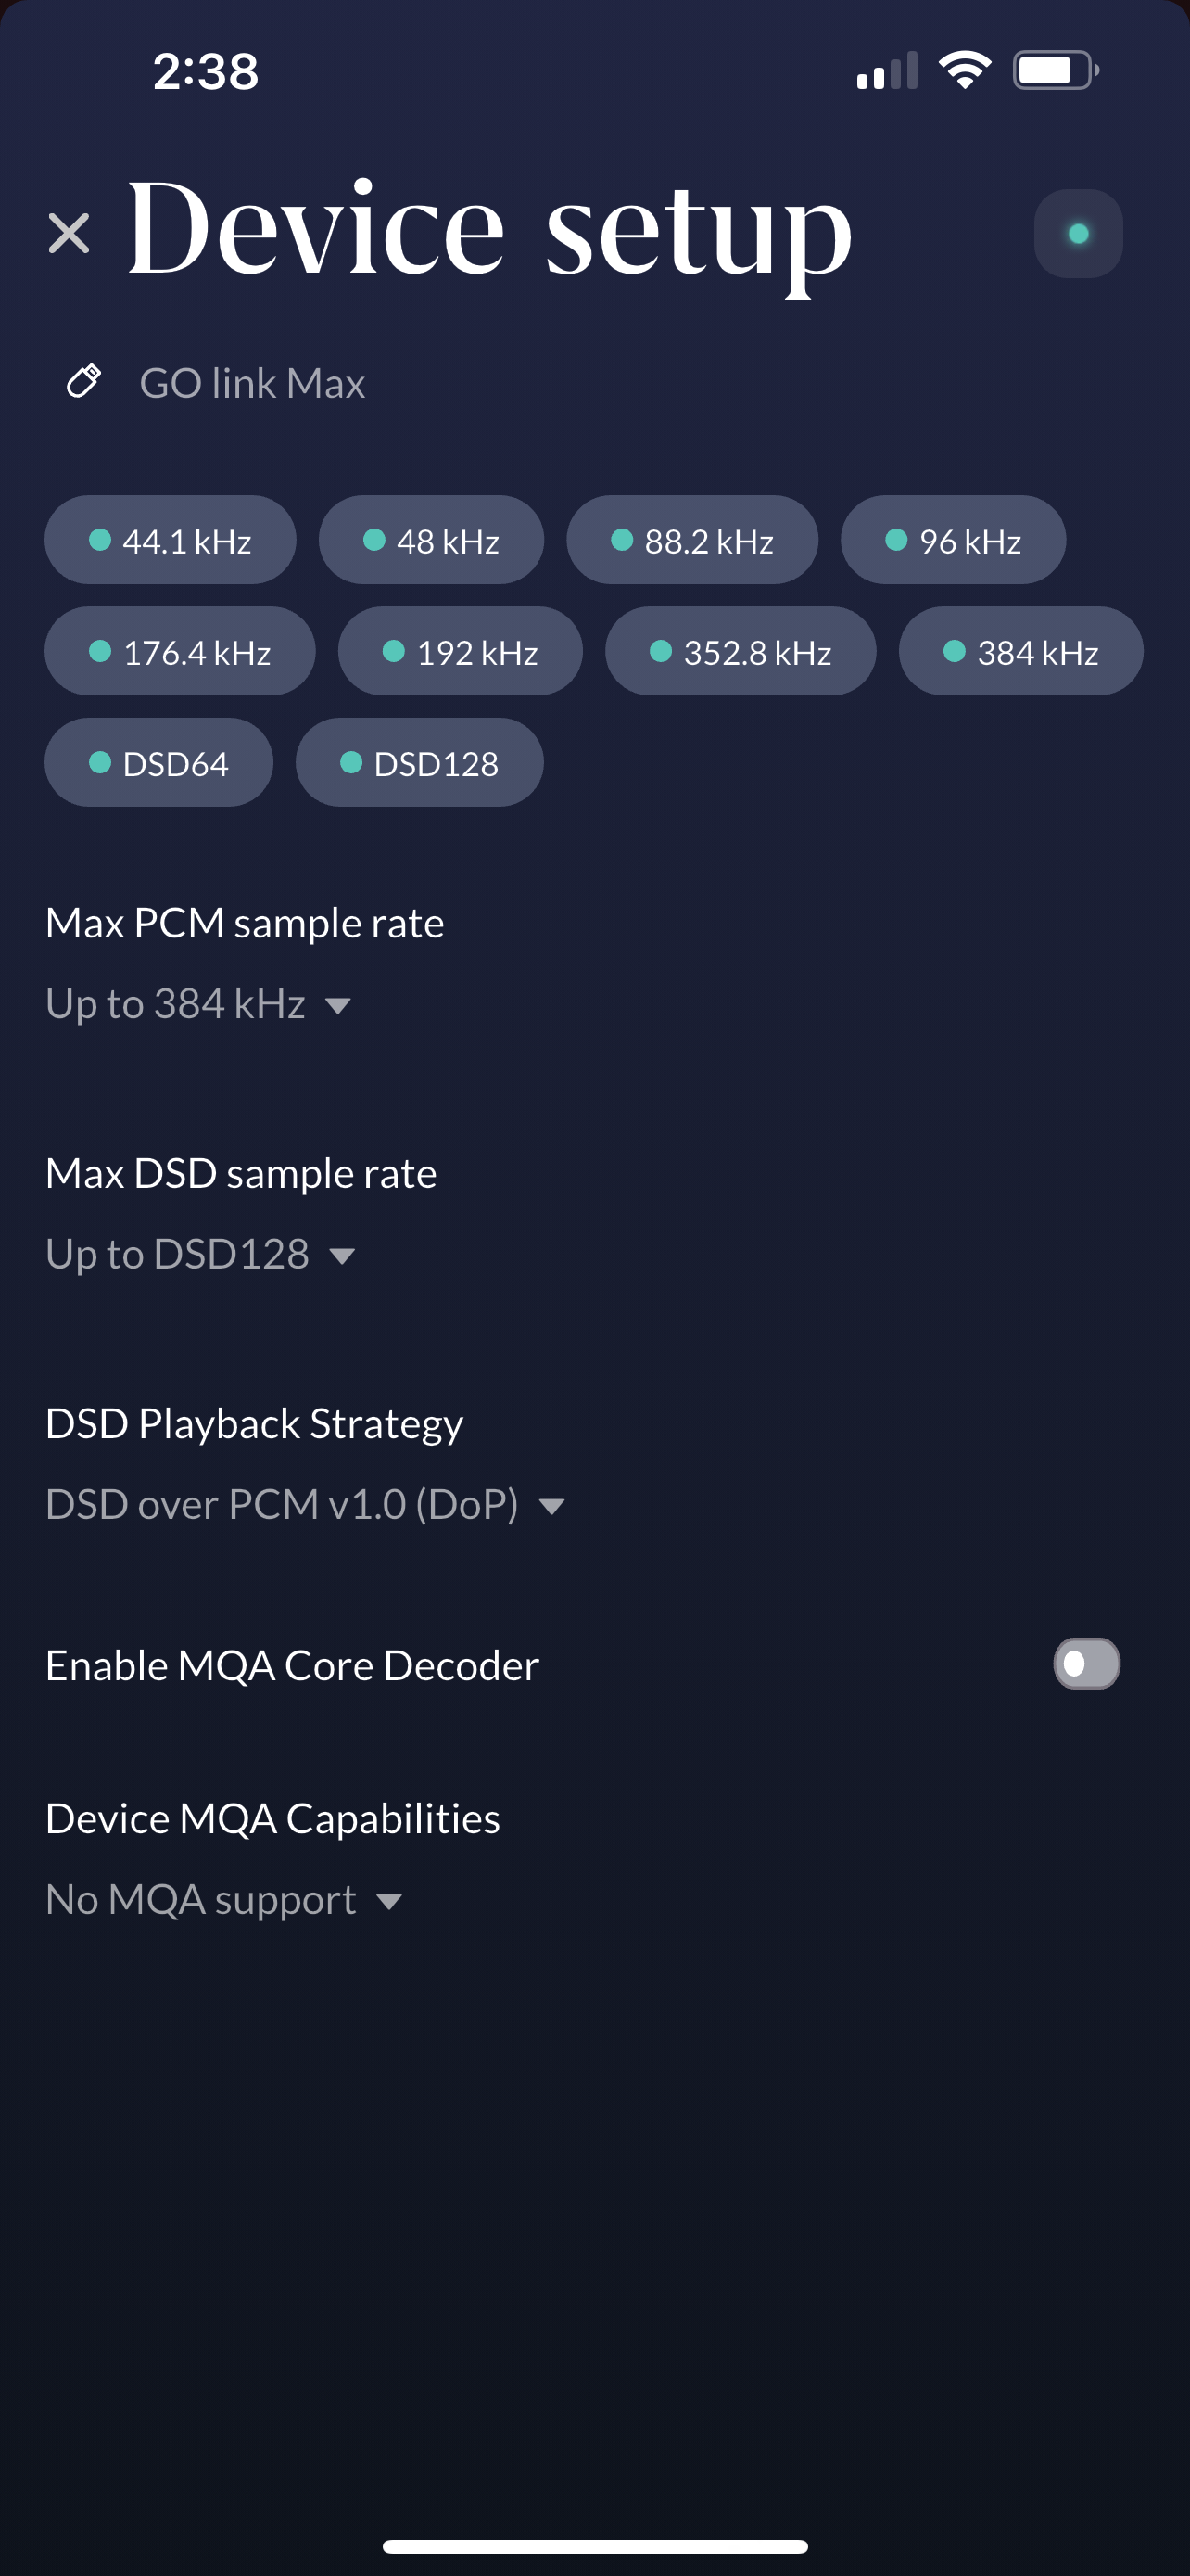Open Device MQA Capabilities dropdown
Screen dimensions: 1190x2576
[x=222, y=1899]
